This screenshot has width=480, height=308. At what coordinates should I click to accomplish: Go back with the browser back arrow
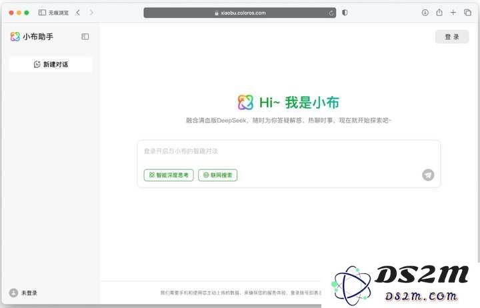click(x=78, y=13)
